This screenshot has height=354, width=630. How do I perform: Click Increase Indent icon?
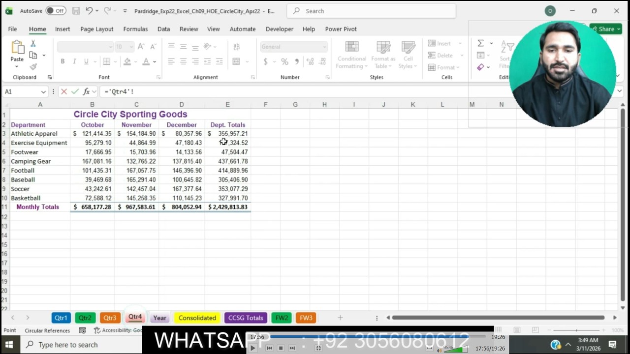(x=220, y=61)
